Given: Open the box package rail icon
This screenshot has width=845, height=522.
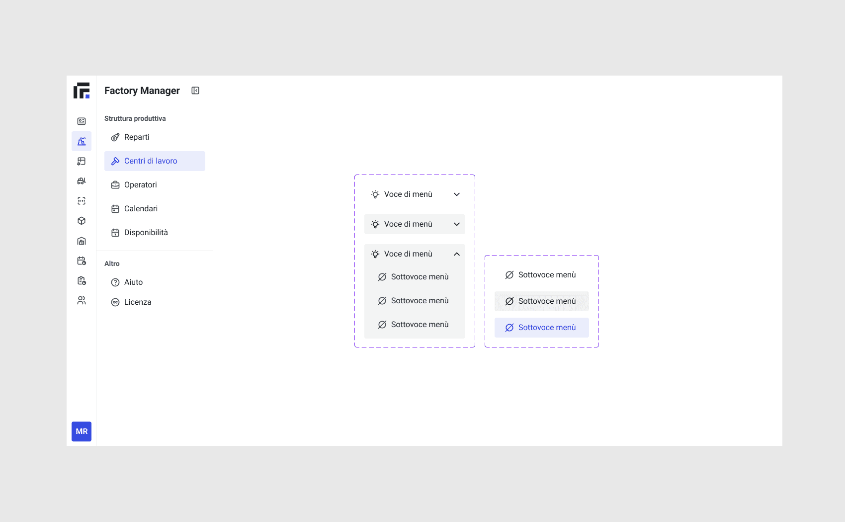Looking at the screenshot, I should (82, 221).
